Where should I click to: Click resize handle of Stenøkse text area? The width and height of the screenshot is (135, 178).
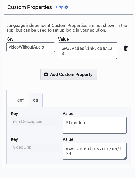pos(125,132)
